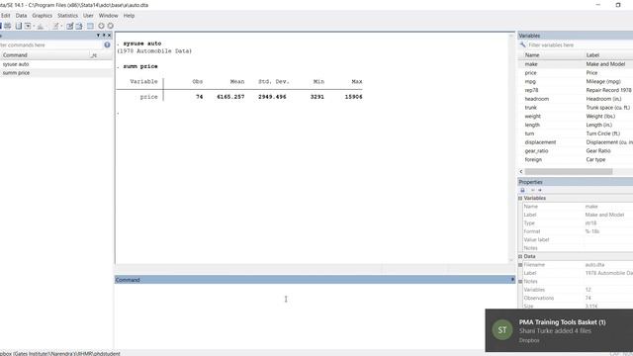Image resolution: width=633 pixels, height=356 pixels.
Task: Click the Type property value 'str18'
Action: tap(590, 223)
